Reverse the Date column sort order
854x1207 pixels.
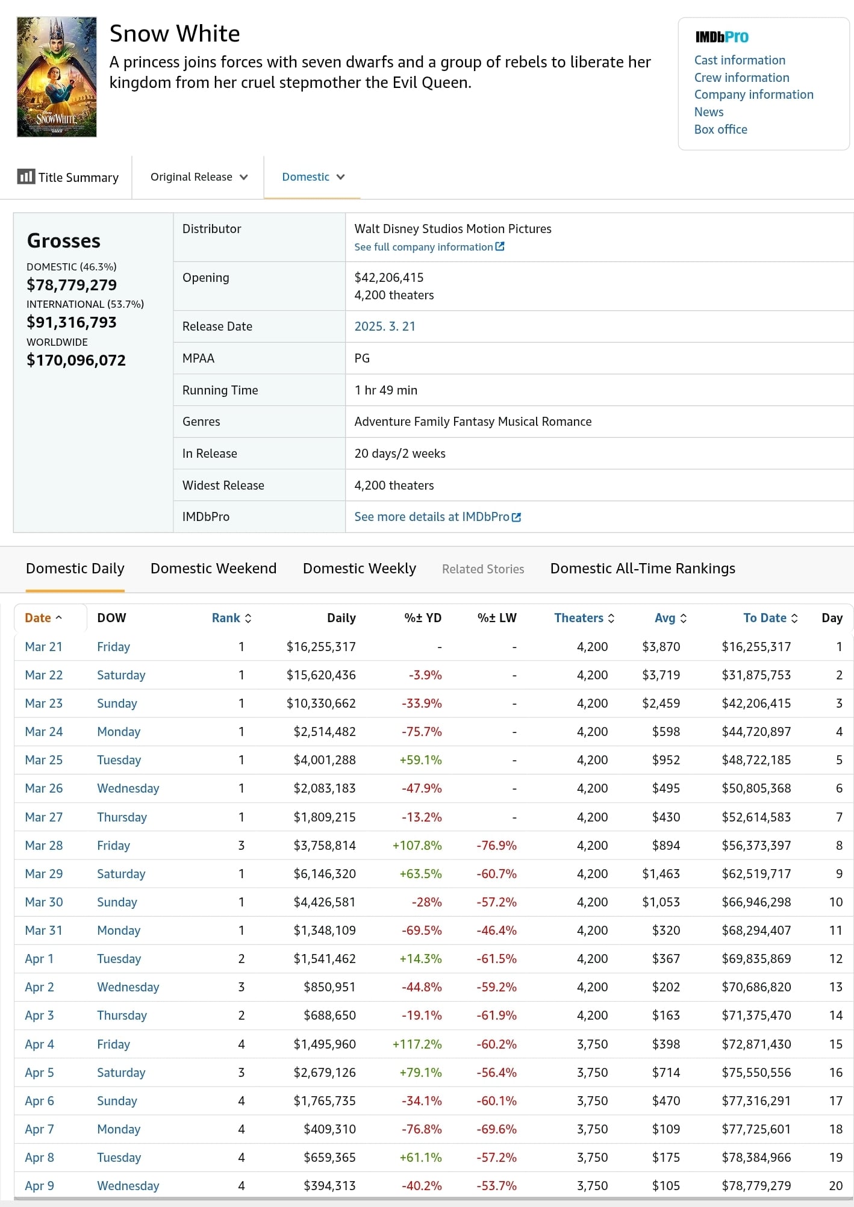click(44, 618)
